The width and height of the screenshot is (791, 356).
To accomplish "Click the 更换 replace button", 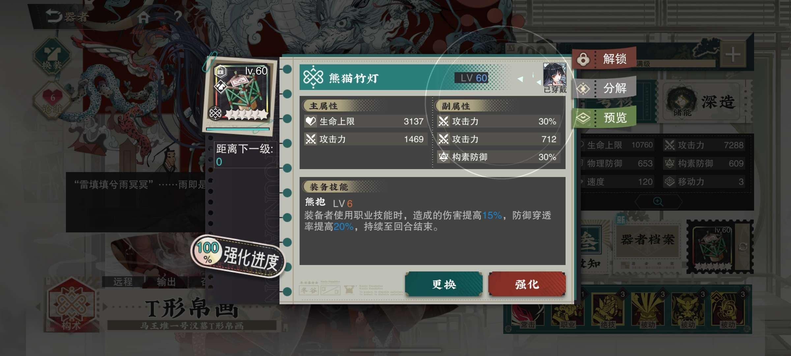I will click(x=444, y=284).
